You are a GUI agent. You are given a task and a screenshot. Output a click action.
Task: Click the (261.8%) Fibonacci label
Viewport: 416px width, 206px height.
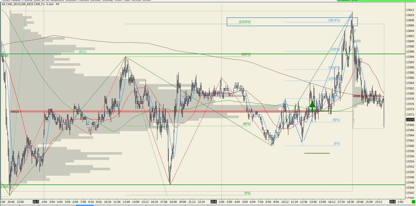(334, 20)
